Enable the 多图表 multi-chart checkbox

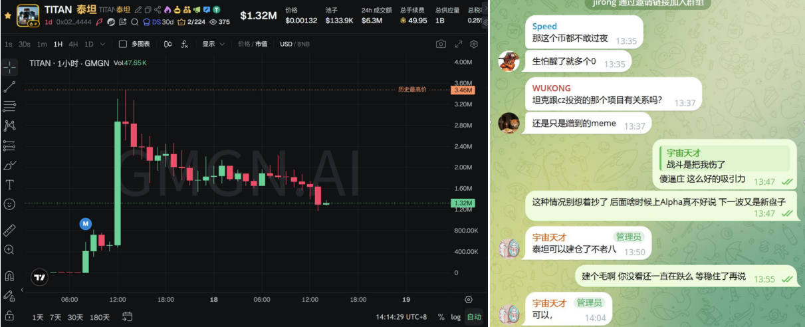click(122, 44)
